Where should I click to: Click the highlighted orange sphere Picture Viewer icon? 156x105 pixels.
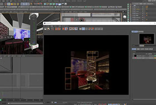(x=66, y=29)
